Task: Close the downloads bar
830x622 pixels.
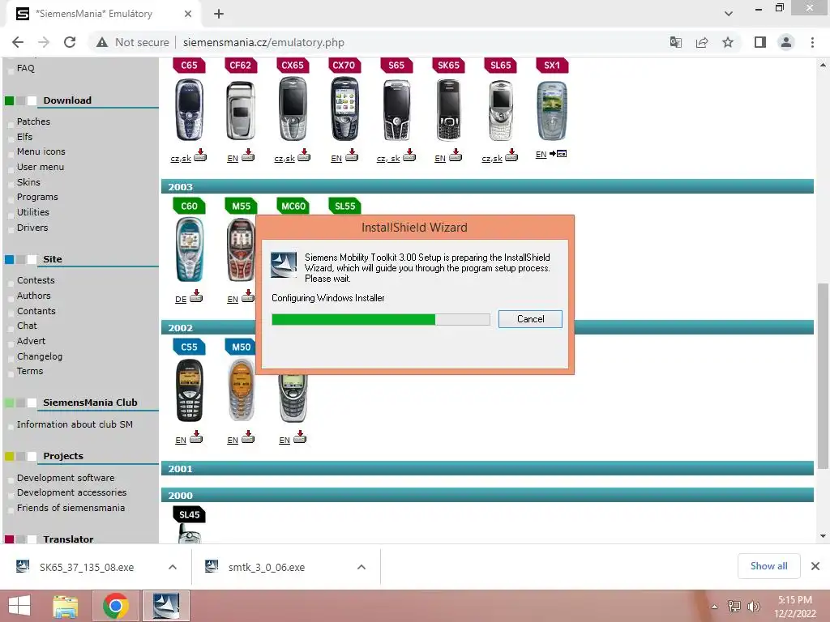Action: pyautogui.click(x=815, y=566)
